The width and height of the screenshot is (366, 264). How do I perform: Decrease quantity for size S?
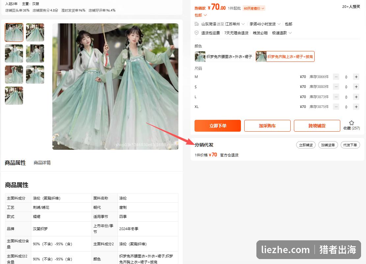coord(336,87)
